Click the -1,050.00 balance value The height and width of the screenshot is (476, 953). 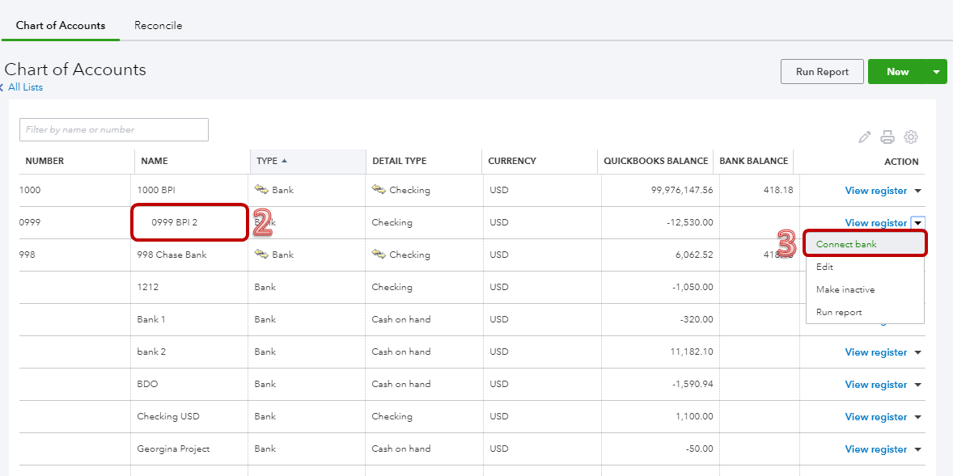pos(693,287)
